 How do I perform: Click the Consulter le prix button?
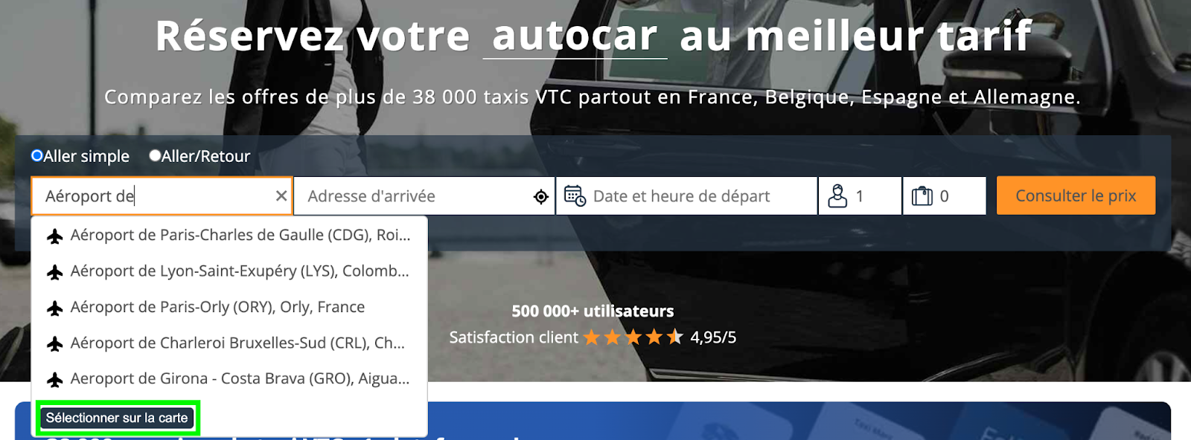click(1076, 195)
